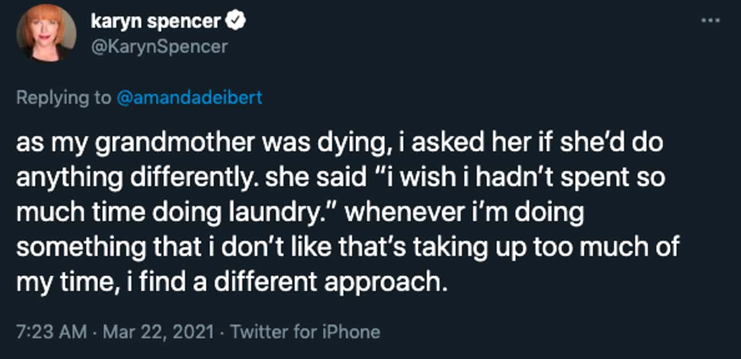741x359 pixels.
Task: Click the karyn spencer display name
Action: (x=156, y=22)
